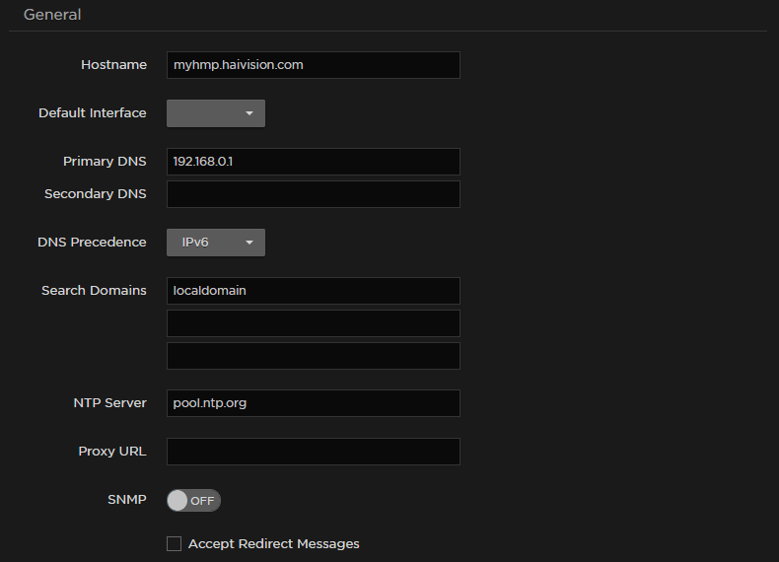
Task: Click the Search Domains label
Action: tap(94, 290)
